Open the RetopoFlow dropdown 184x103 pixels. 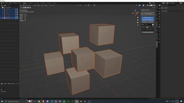pos(53,5)
